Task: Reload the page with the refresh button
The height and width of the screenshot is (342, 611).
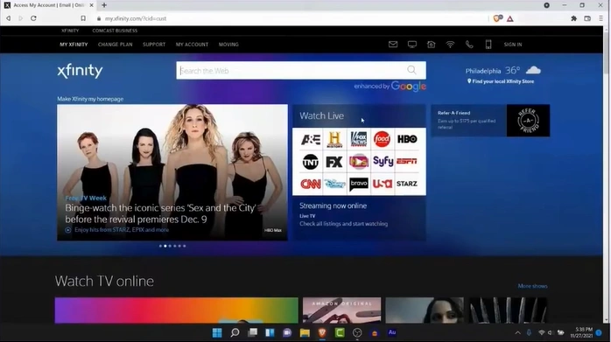Action: 33,18
